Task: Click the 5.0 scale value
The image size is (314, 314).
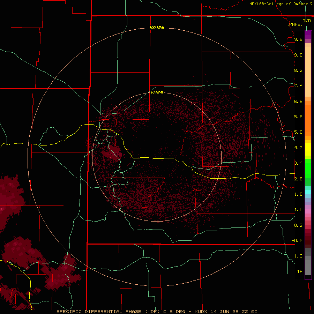Action: tap(298, 132)
